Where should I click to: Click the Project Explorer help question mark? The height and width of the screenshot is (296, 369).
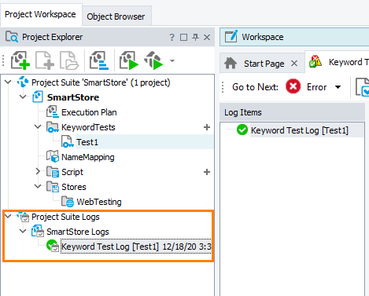172,37
